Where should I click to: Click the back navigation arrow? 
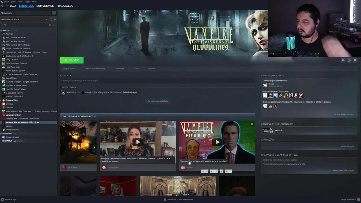pyautogui.click(x=3, y=6)
